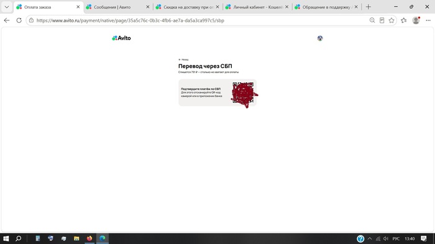Screen dimensions: 435x244
Task: Go back with browser back arrow
Action: pyautogui.click(x=7, y=20)
